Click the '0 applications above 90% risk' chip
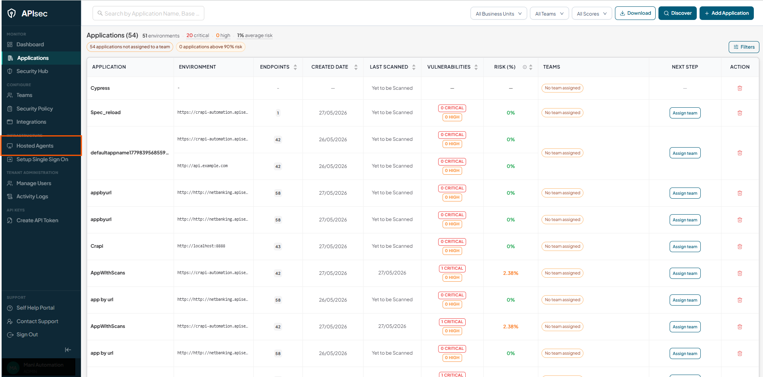The height and width of the screenshot is (377, 763). [x=211, y=47]
